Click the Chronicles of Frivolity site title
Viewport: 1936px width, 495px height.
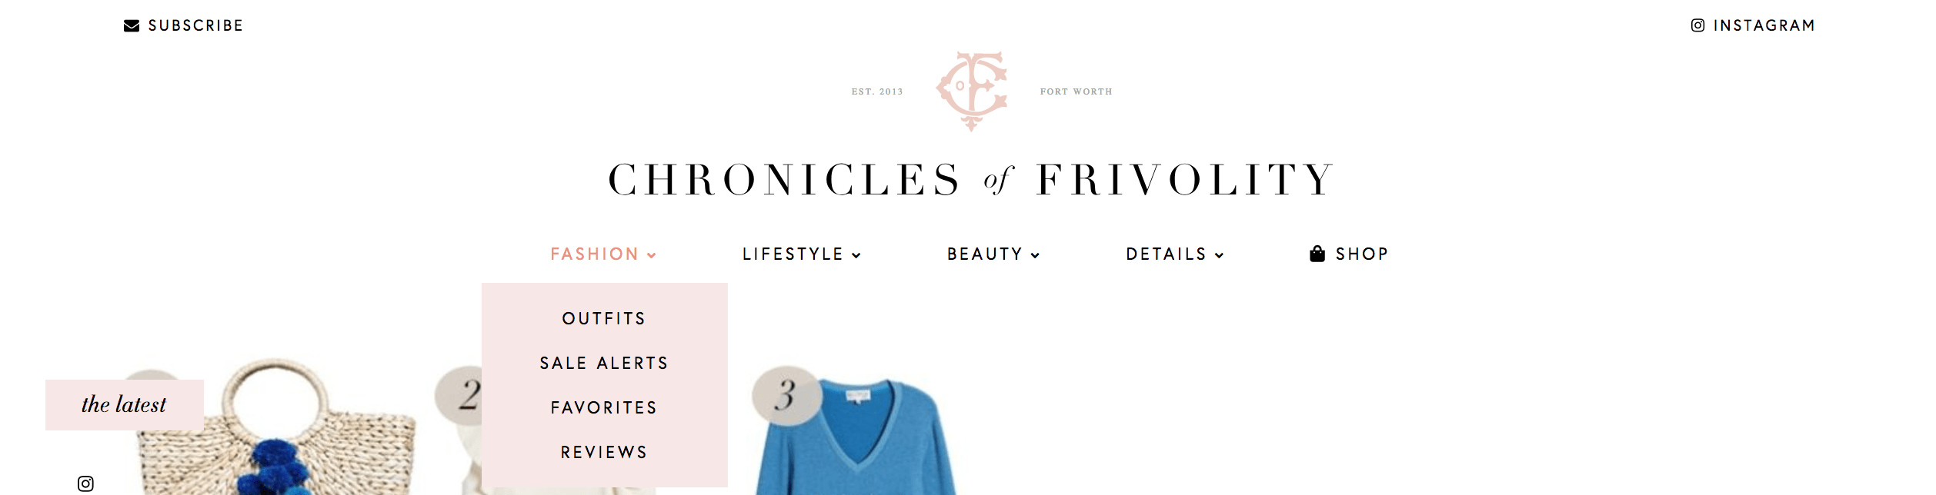(x=971, y=179)
